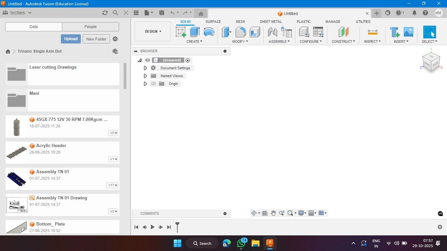This screenshot has width=447, height=251.
Task: Activate the Zoom tool in navigation bar
Action: point(281,213)
